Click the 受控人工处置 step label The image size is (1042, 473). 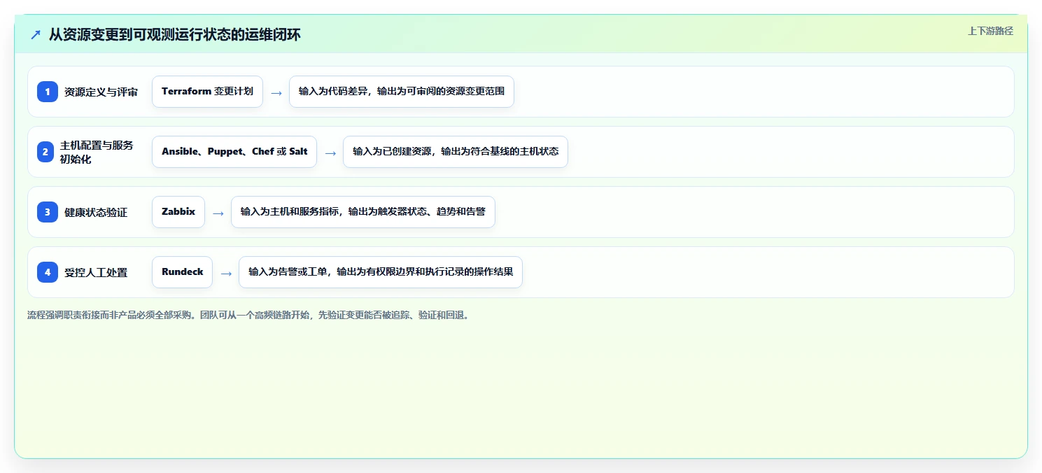point(96,272)
